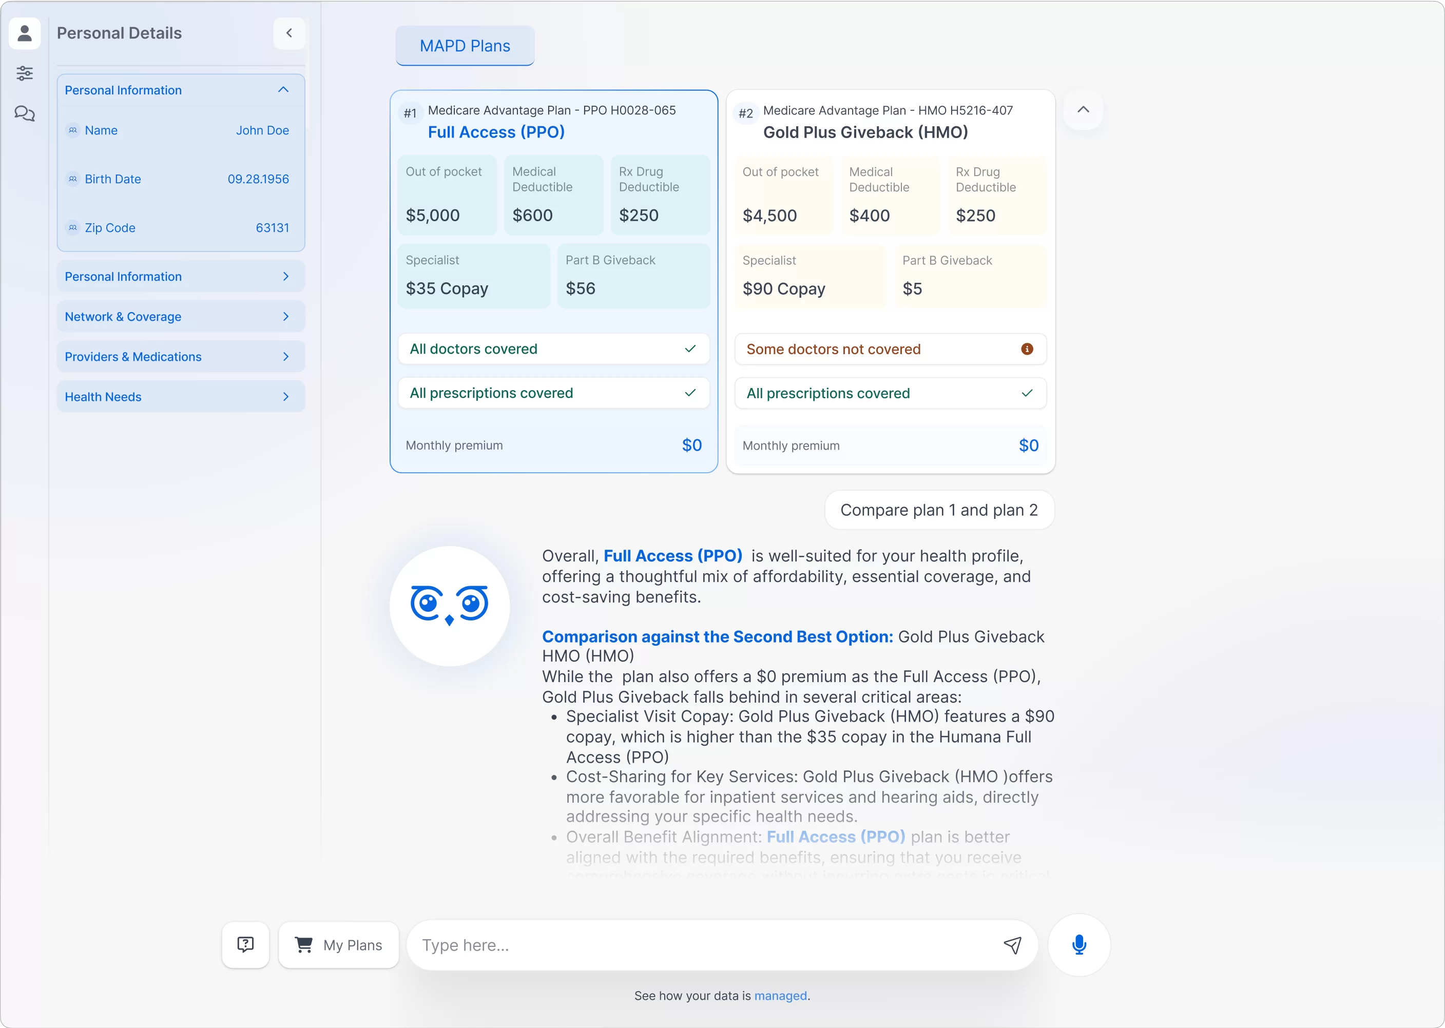This screenshot has height=1028, width=1445.
Task: Click the info icon on Some doctors not covered
Action: tap(1026, 349)
